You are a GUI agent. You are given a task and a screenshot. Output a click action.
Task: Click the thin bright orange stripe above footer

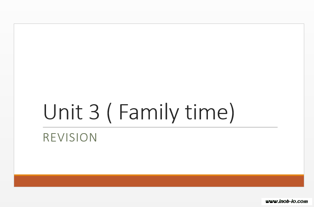click(159, 175)
